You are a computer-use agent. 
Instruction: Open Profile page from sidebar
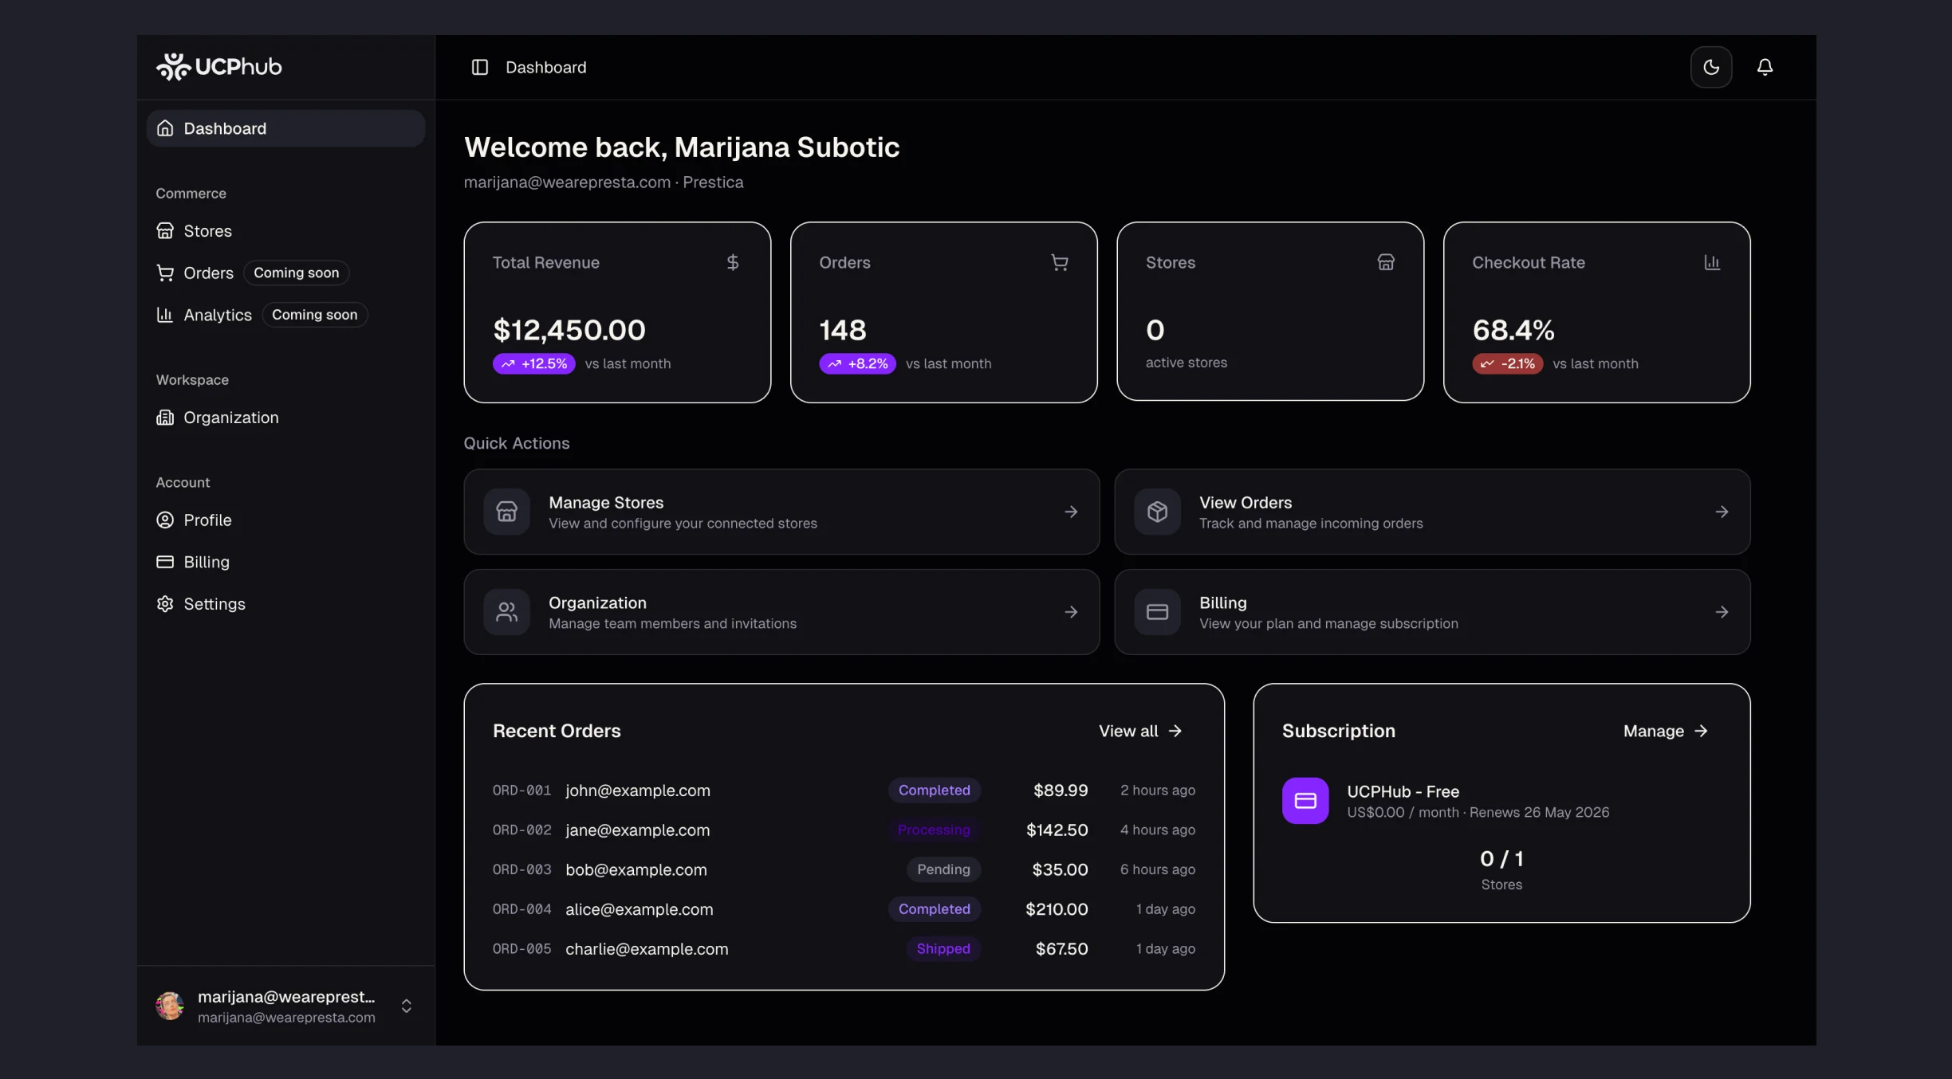click(x=285, y=520)
